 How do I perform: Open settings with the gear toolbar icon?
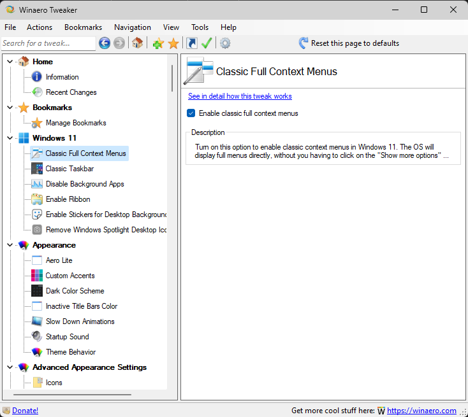click(x=225, y=43)
